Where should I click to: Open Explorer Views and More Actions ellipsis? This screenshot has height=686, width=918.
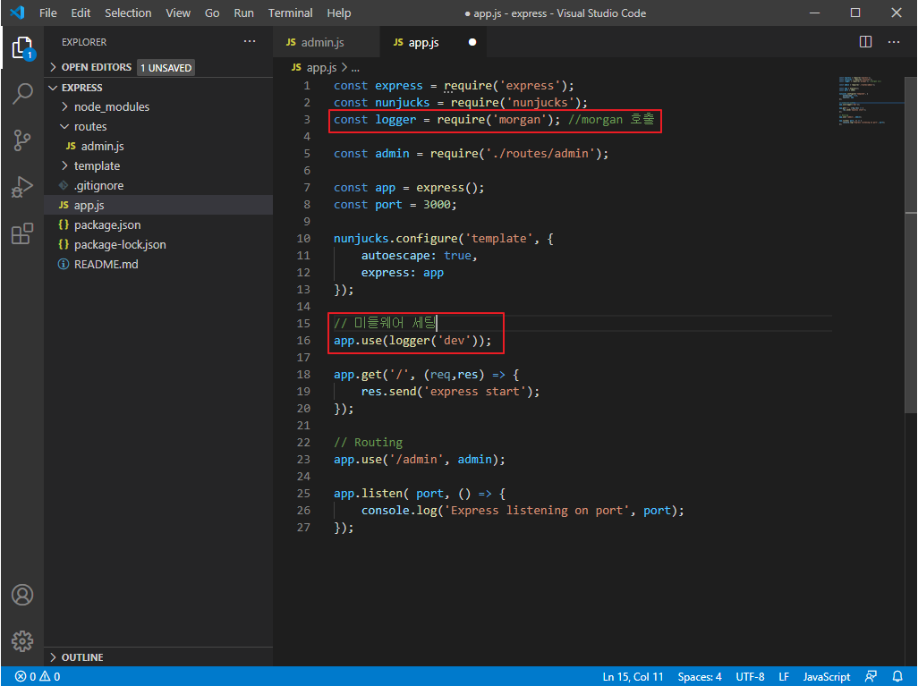tap(250, 41)
